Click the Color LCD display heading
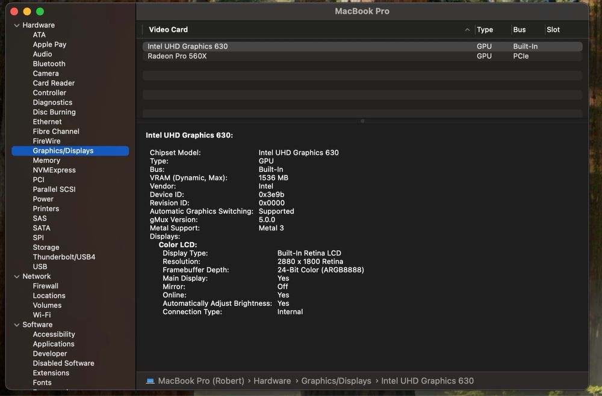Image resolution: width=602 pixels, height=396 pixels. tap(178, 245)
